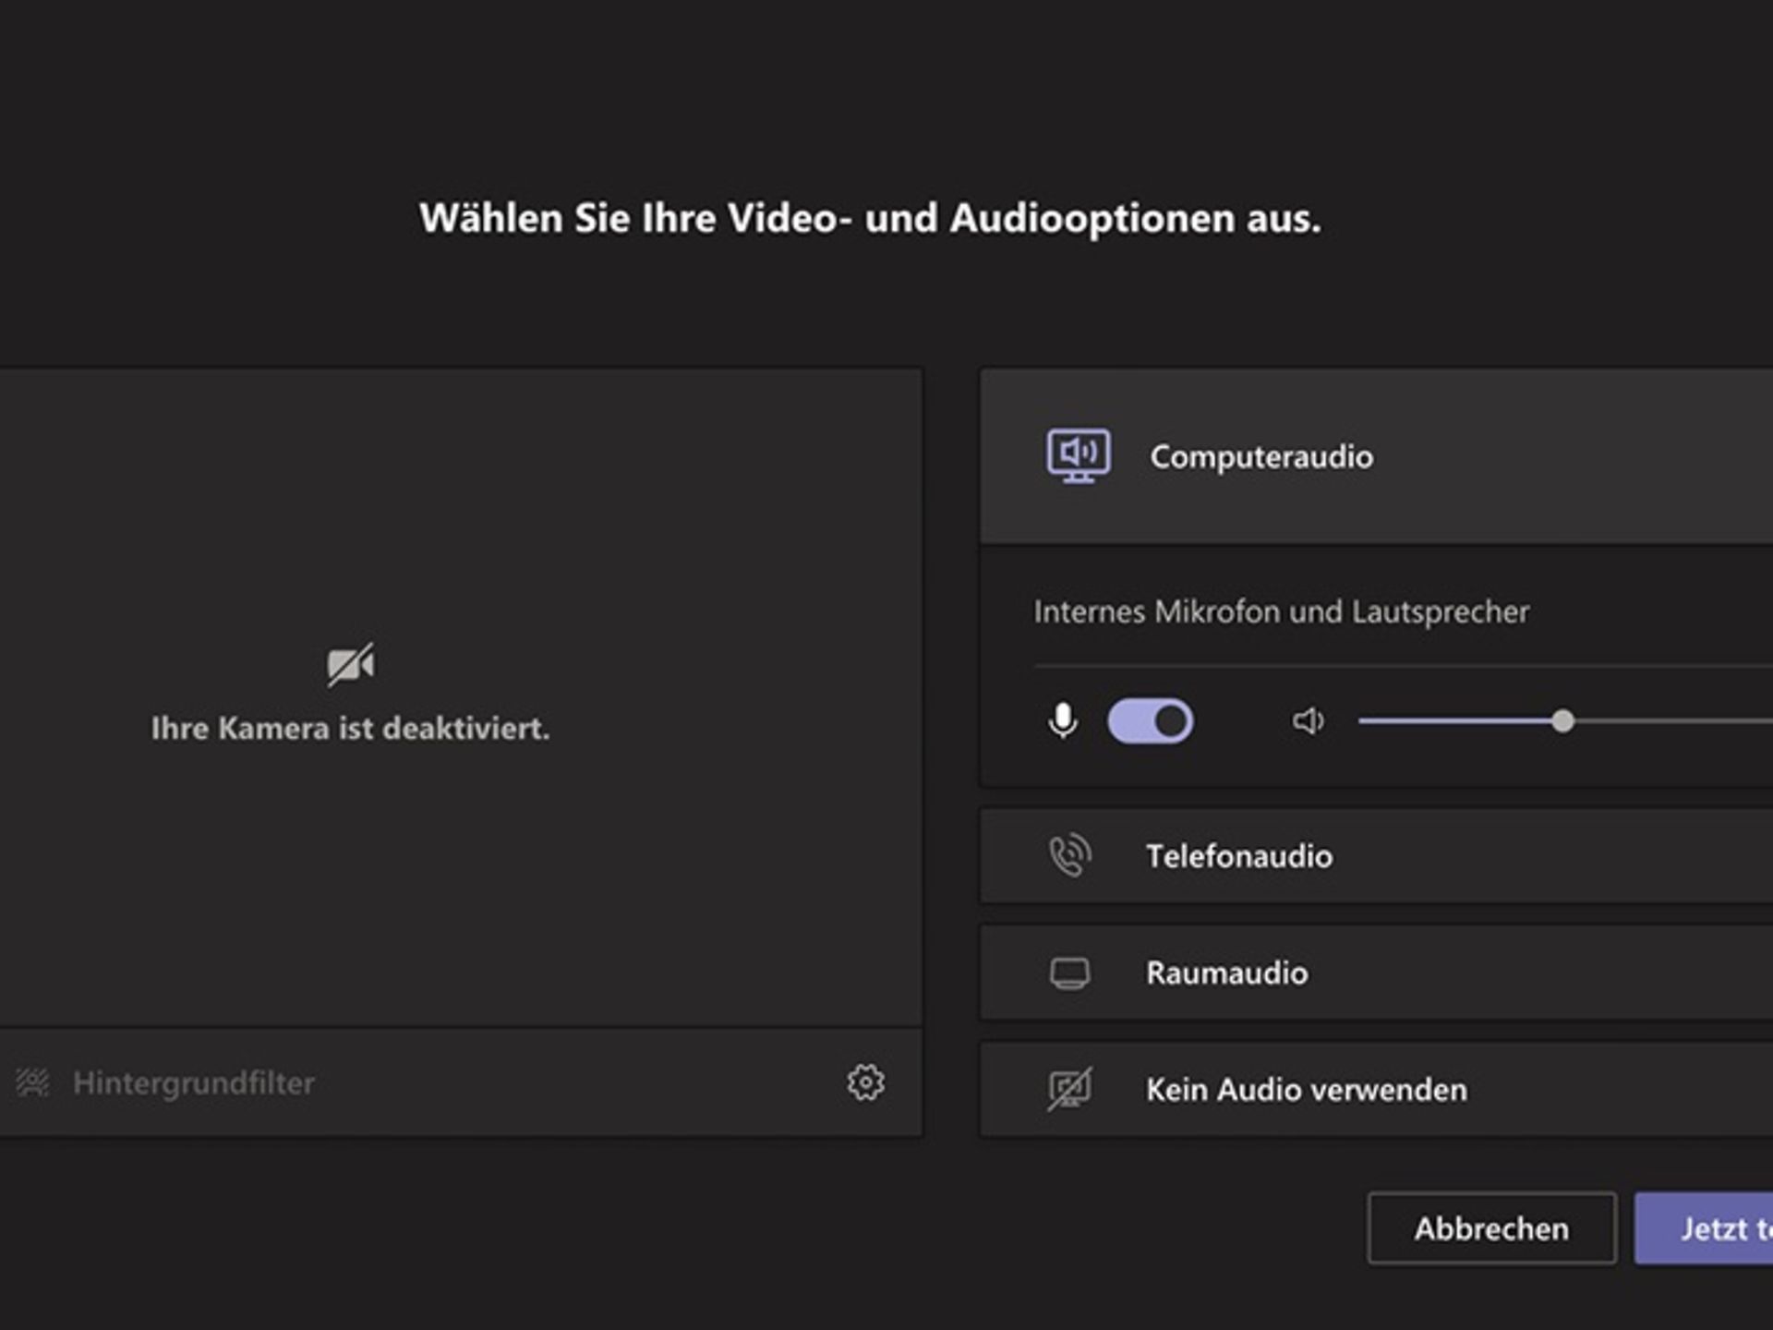Viewport: 1773px width, 1330px height.
Task: Open device settings via gear icon
Action: (865, 1082)
